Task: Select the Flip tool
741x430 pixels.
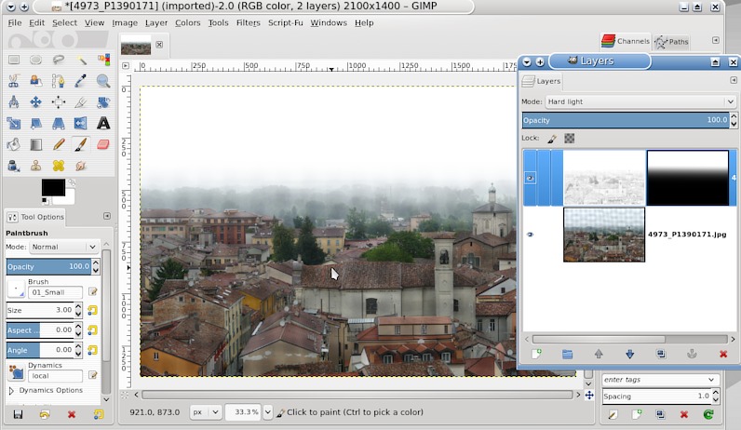Action: (81, 124)
